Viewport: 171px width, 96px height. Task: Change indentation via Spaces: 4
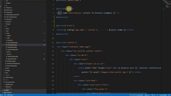point(147,95)
